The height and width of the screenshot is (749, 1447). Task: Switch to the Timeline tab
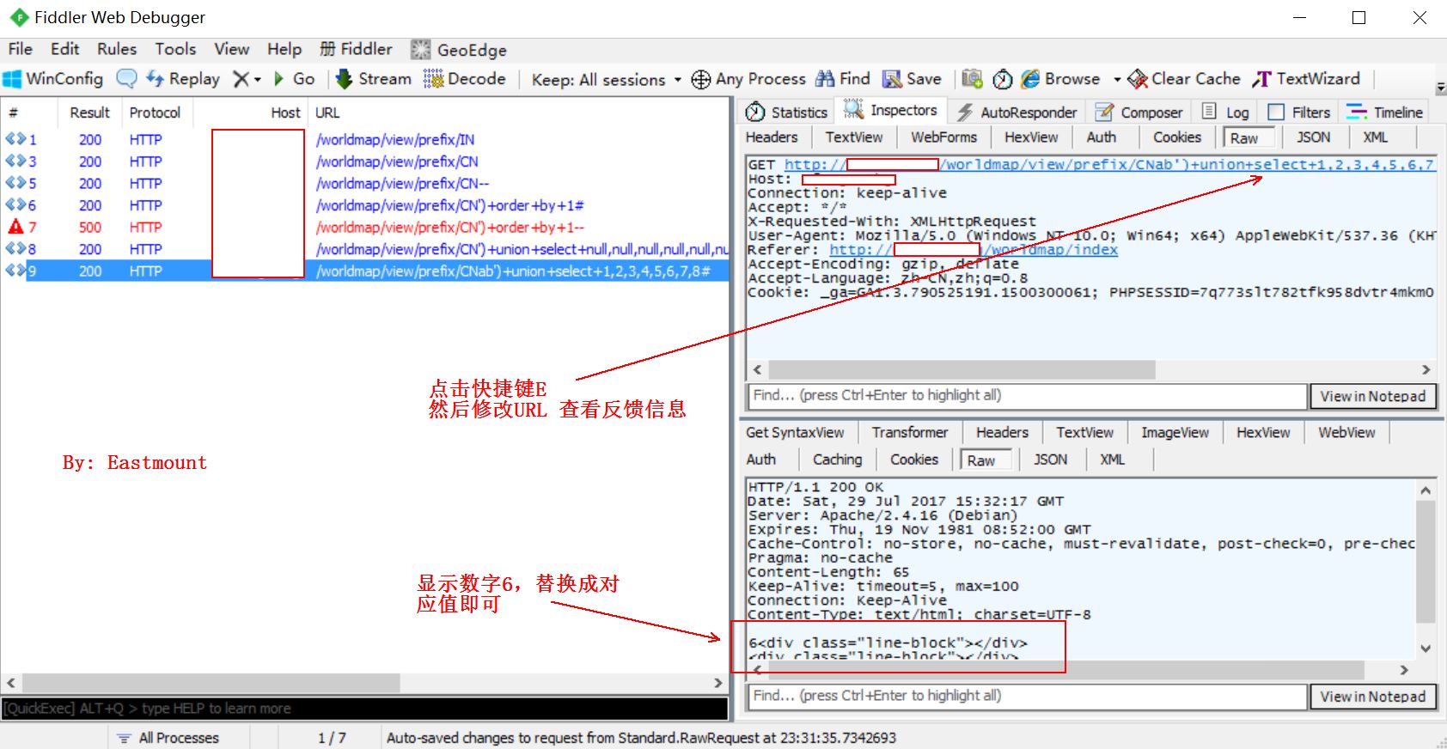click(1385, 113)
